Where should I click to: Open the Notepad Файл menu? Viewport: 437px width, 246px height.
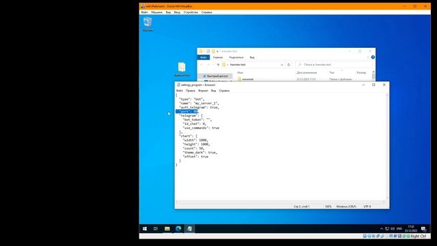pos(180,91)
